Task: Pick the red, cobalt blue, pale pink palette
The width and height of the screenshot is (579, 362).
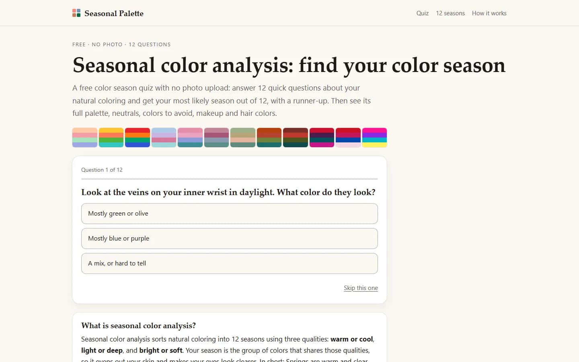Action: tap(348, 138)
